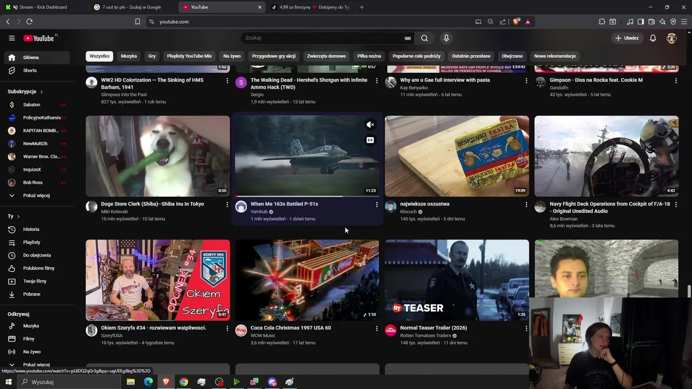Open Filmy under Odkrywaj
692x389 pixels.
(37, 339)
